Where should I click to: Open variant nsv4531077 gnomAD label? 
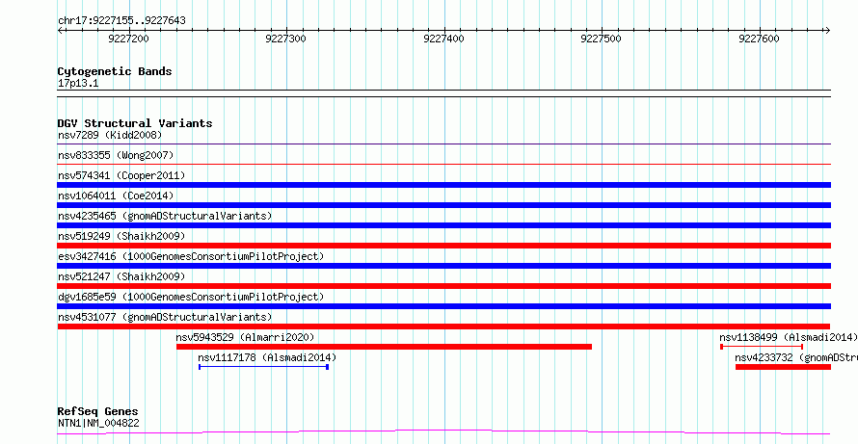click(165, 317)
